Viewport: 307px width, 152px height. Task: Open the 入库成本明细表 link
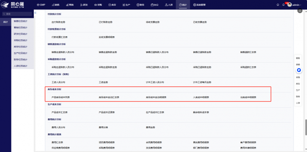point(201,97)
